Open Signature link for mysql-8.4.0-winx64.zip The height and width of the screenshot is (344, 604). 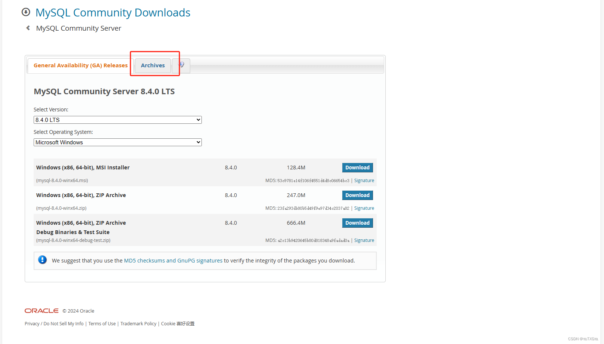click(364, 208)
